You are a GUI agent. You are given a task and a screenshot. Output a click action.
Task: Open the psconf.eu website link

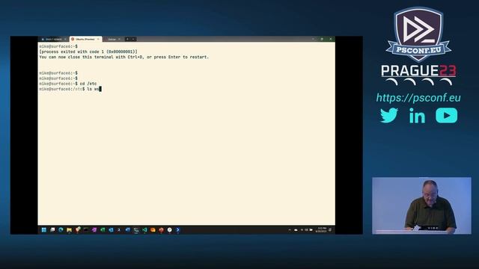(x=418, y=98)
